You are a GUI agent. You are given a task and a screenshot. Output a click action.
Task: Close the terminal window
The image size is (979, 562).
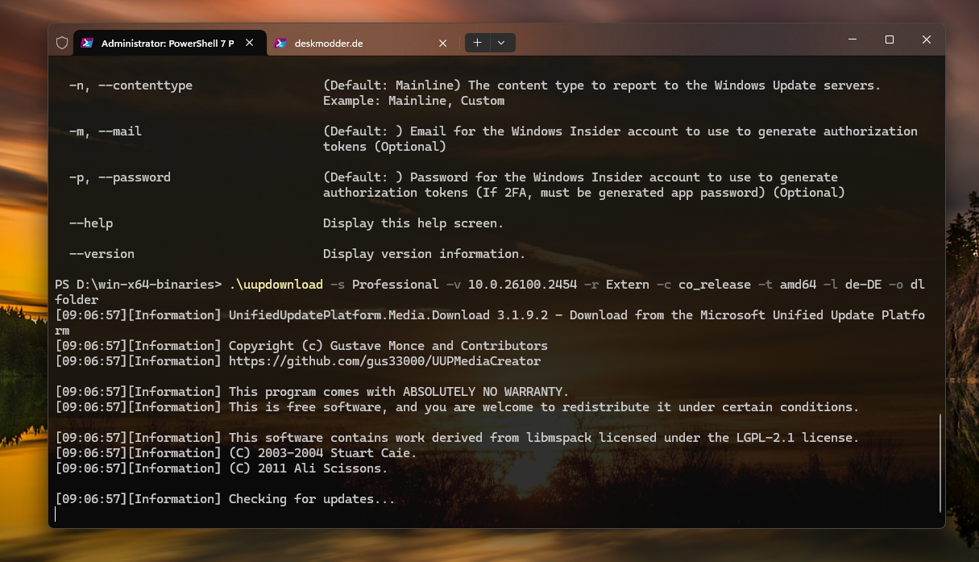(x=927, y=40)
